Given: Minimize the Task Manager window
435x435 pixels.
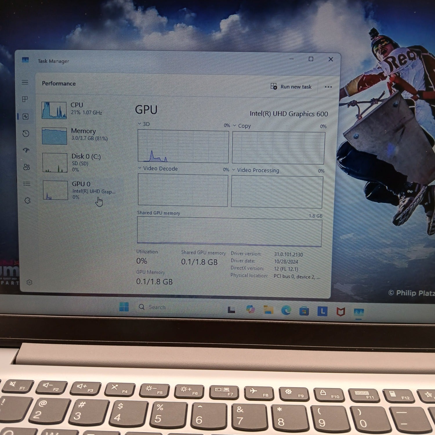Looking at the screenshot, I should (291, 59).
